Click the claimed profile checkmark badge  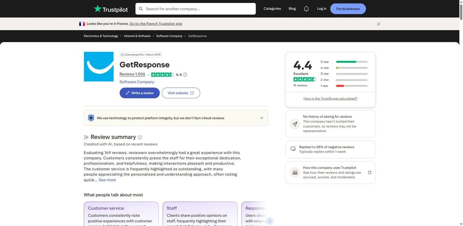click(x=122, y=55)
